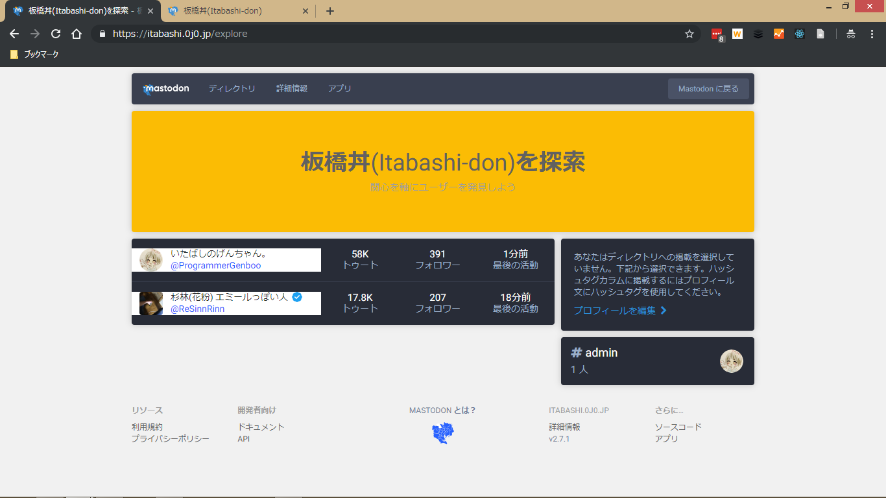Click the browser home icon
The image size is (886, 498).
[x=77, y=34]
